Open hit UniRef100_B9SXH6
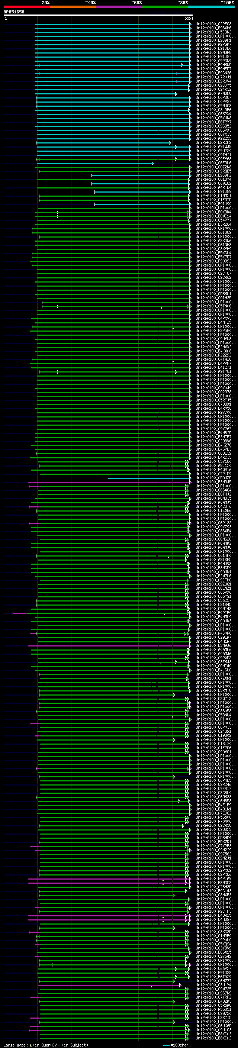The width and height of the screenshot is (238, 1048). coord(213,28)
